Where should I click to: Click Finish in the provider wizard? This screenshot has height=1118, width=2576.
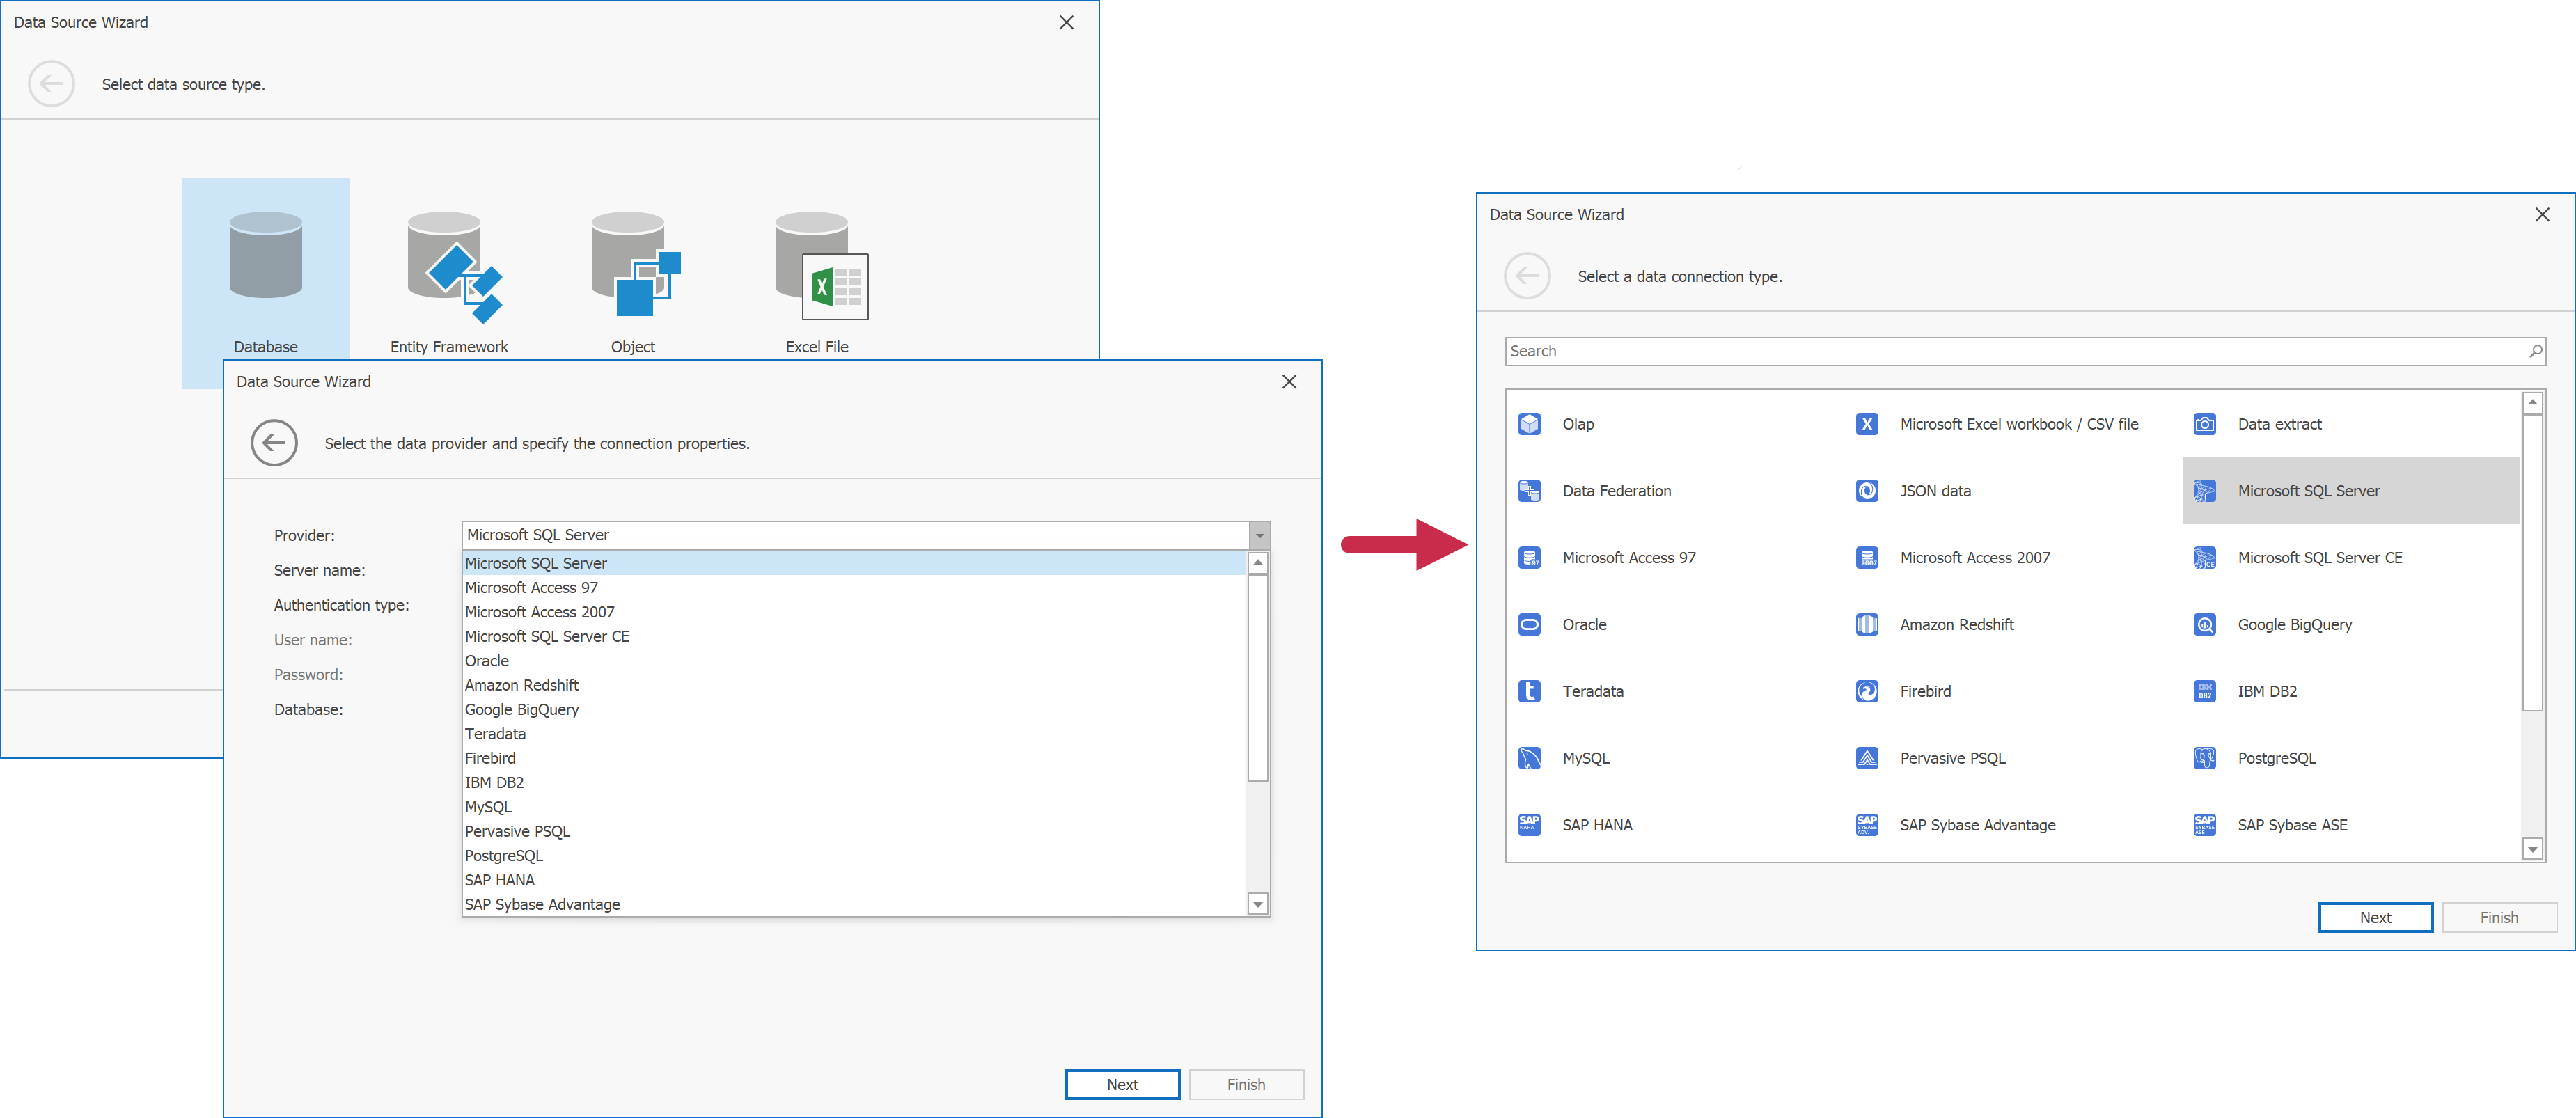coord(1246,1084)
